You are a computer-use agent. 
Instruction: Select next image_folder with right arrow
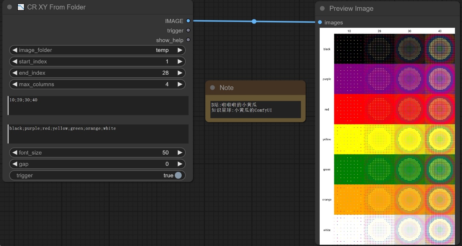[180, 50]
